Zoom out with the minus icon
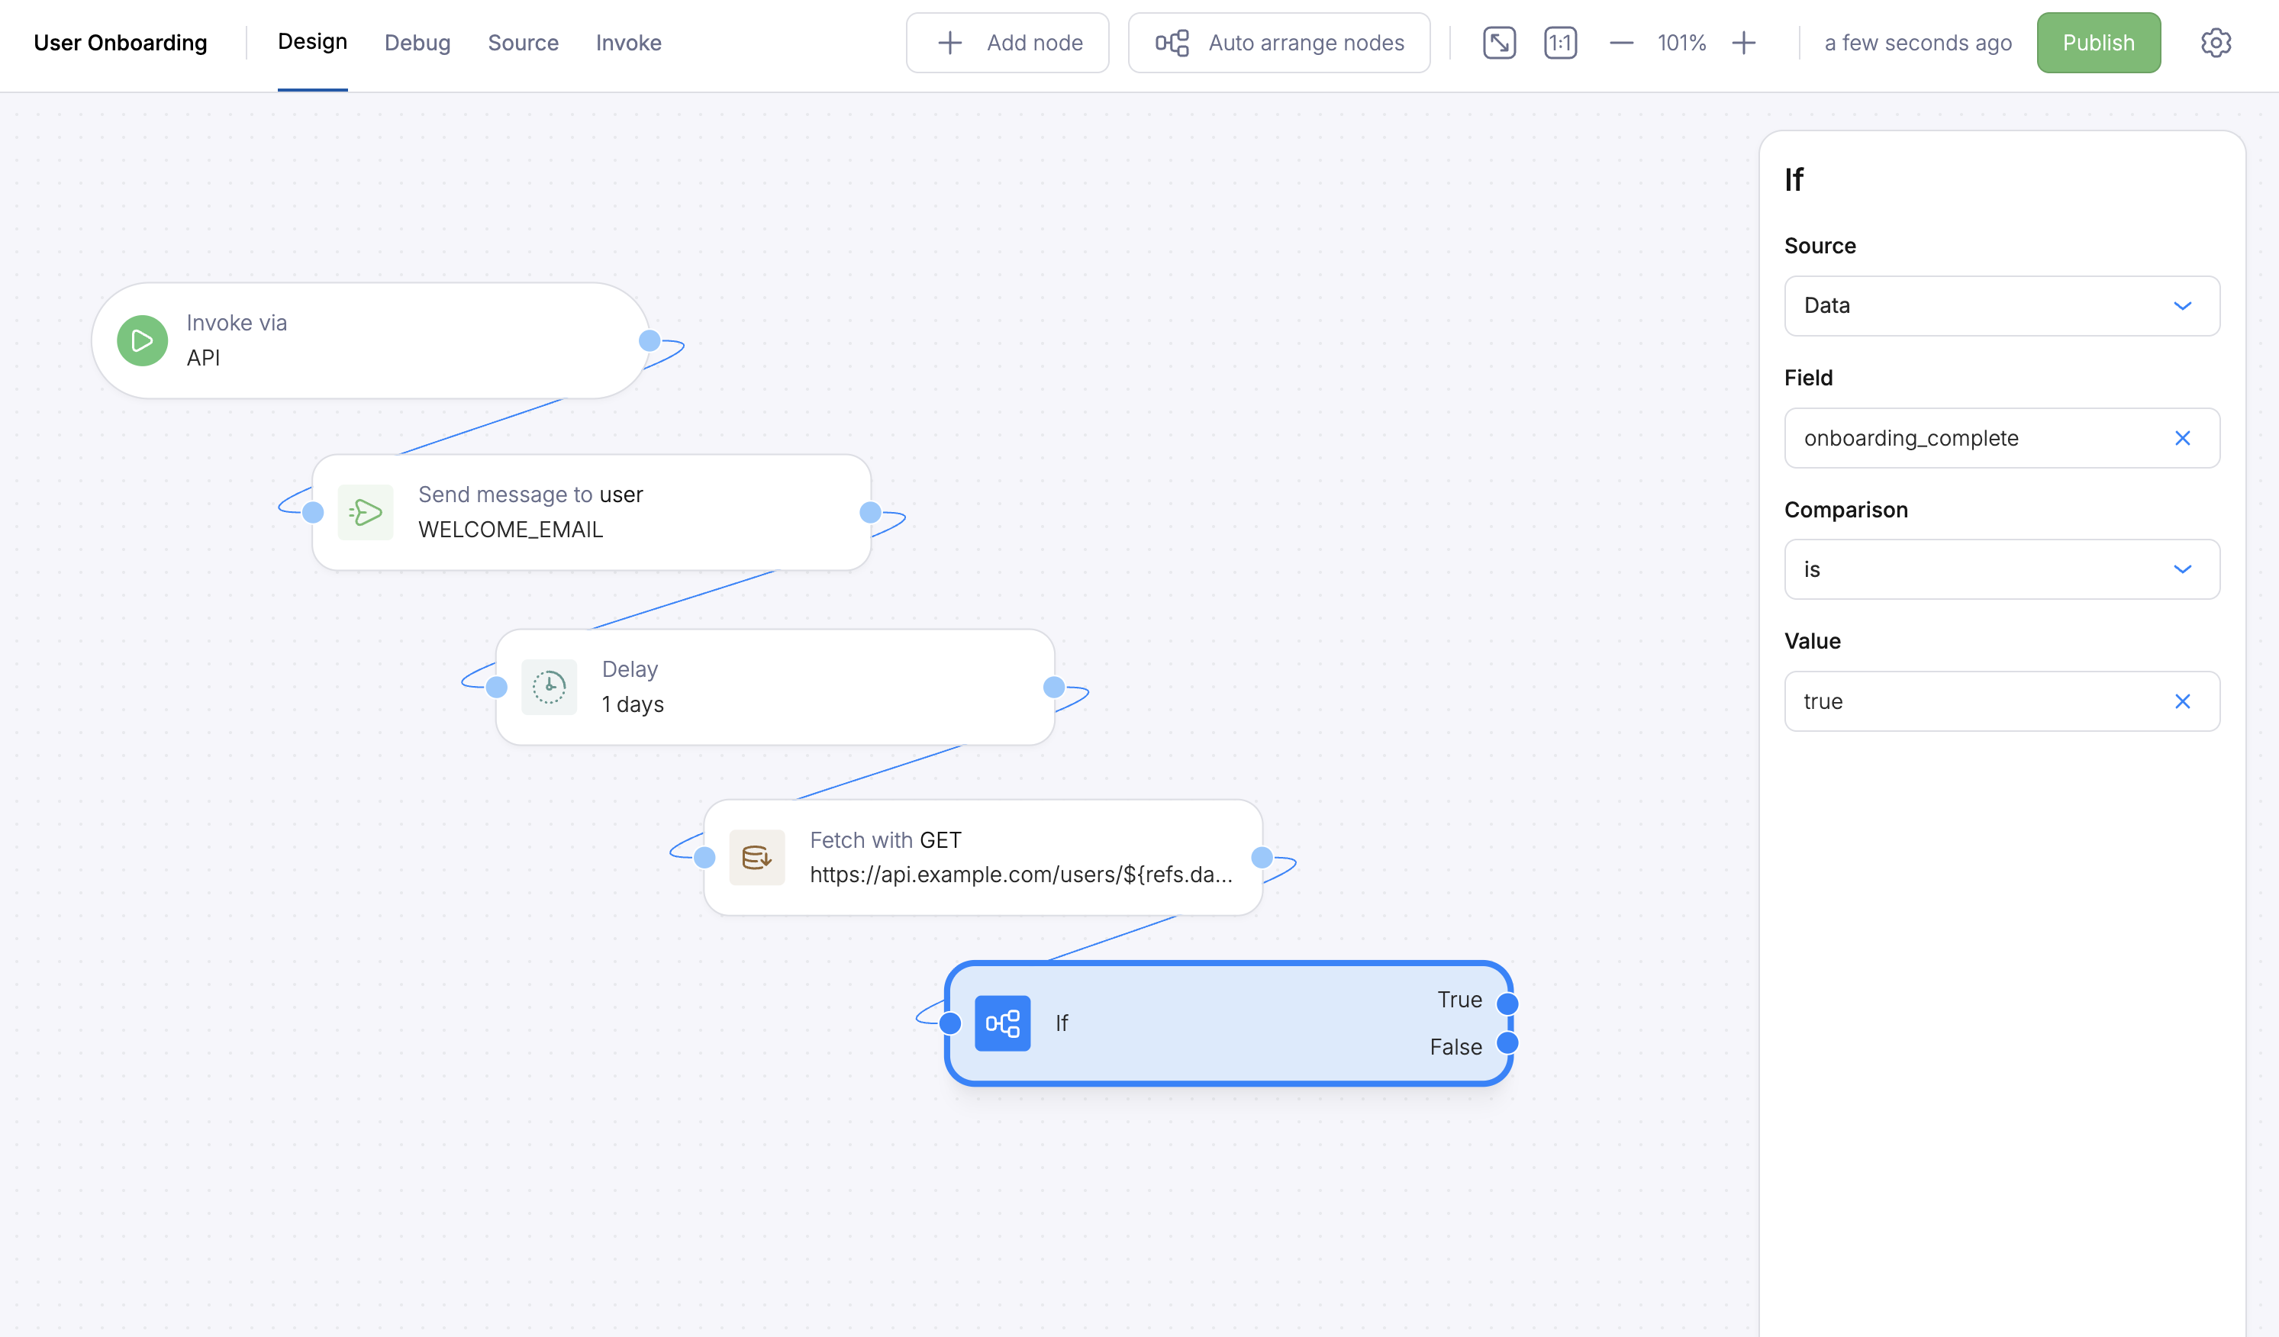The width and height of the screenshot is (2279, 1337). 1620,43
